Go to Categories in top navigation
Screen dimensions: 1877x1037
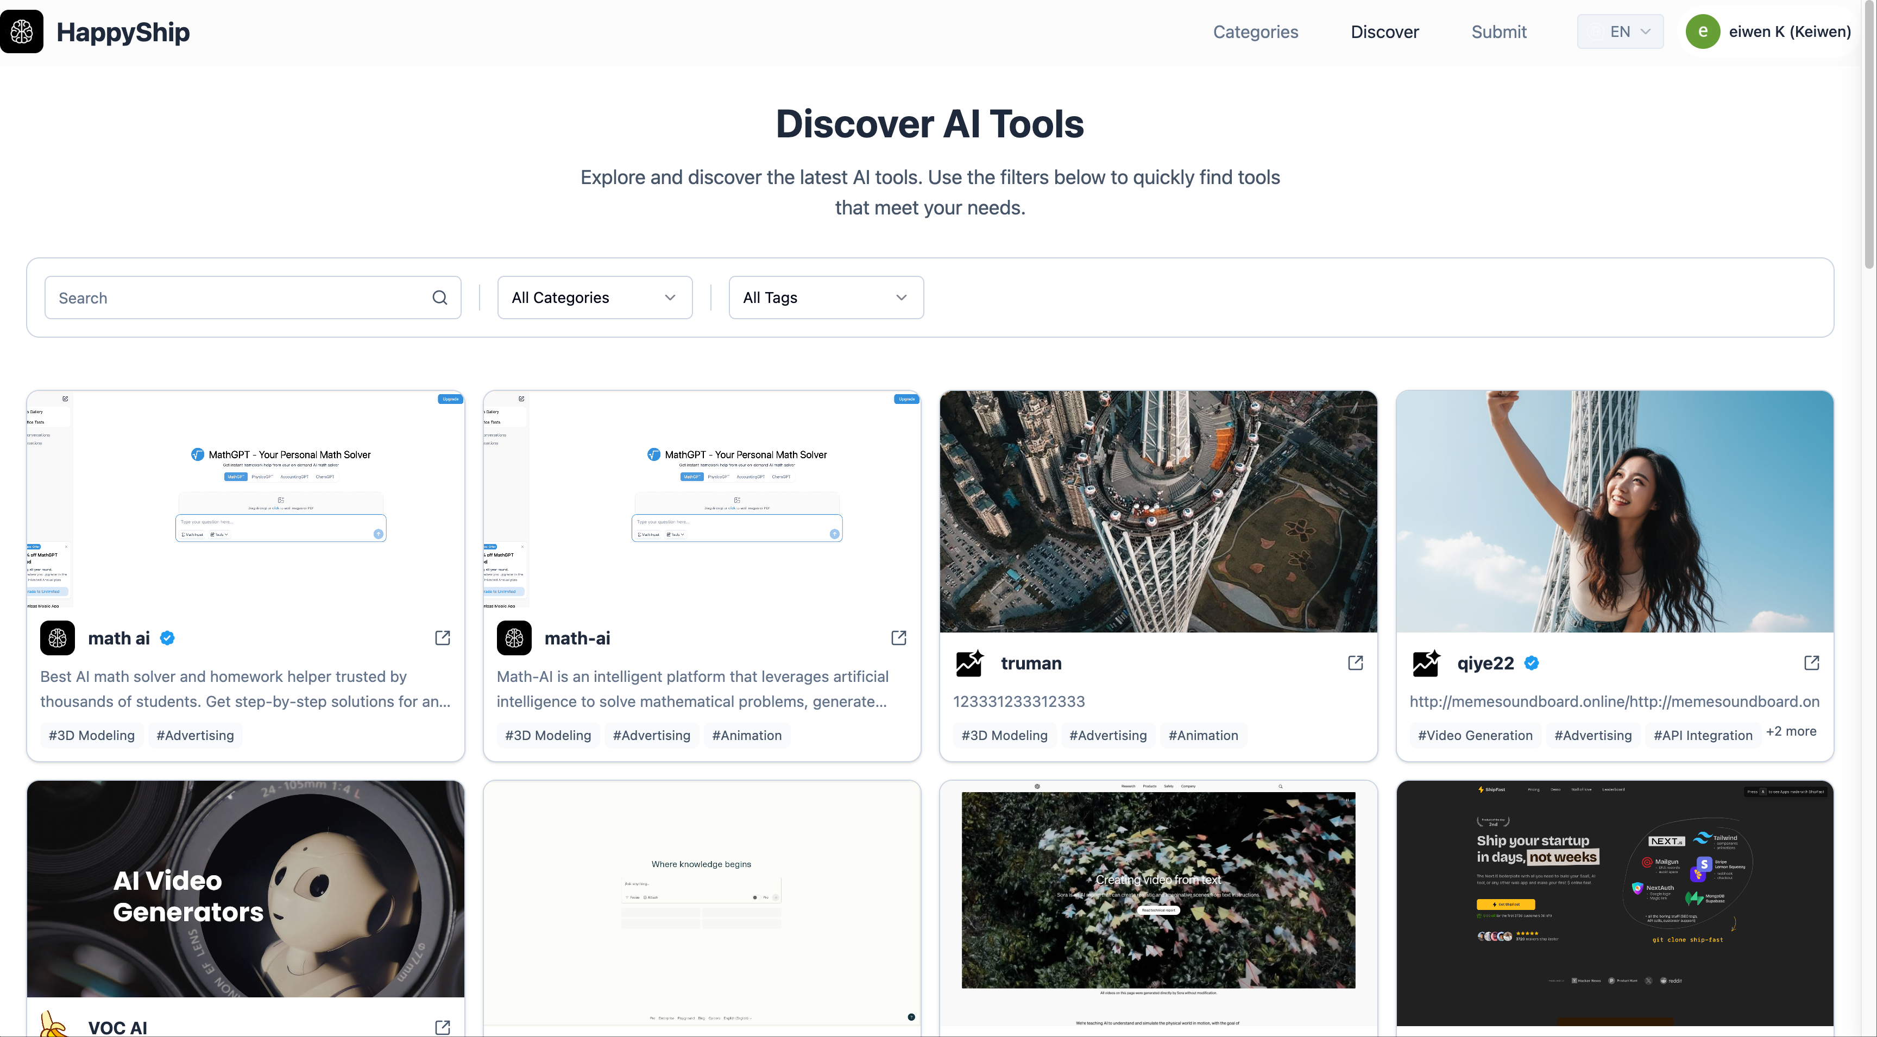1255,31
